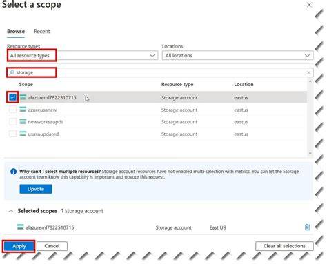Close the Select a scope panel

point(309,5)
